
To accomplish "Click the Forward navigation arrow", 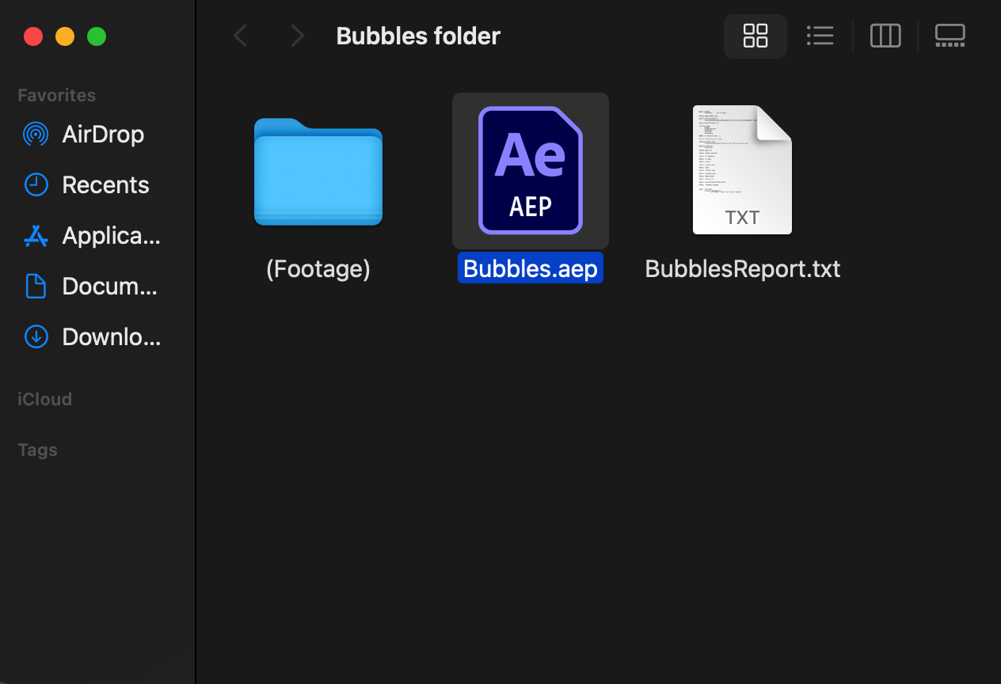I will 297,36.
